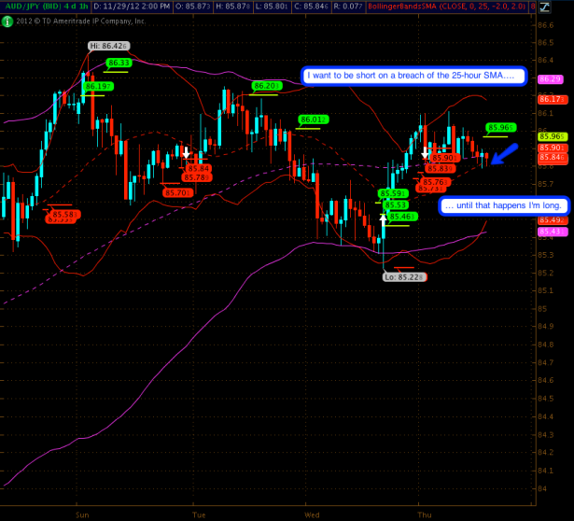The image size is (574, 521).
Task: Click the magenta 86.29 price axis tag
Action: pos(551,79)
